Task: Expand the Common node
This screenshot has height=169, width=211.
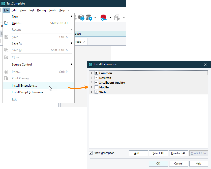Action: (92, 73)
